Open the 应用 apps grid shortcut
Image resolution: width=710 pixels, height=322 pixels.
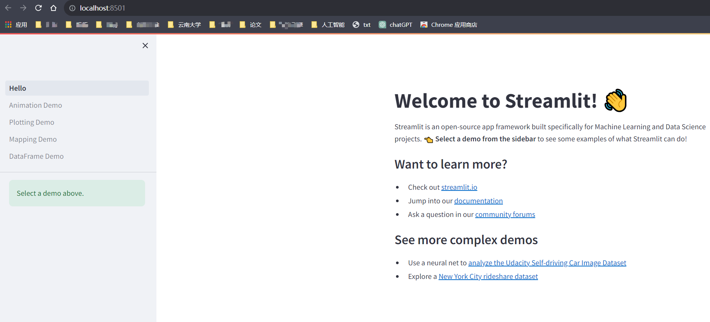[x=16, y=25]
